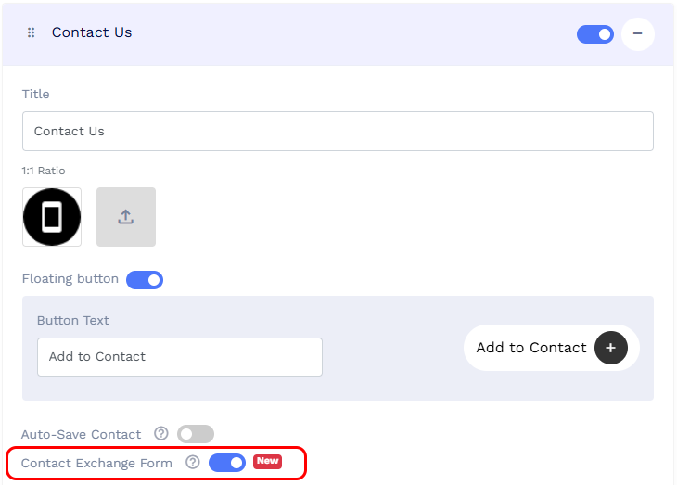Click the Button Text input field
The height and width of the screenshot is (485, 677).
[x=180, y=357]
